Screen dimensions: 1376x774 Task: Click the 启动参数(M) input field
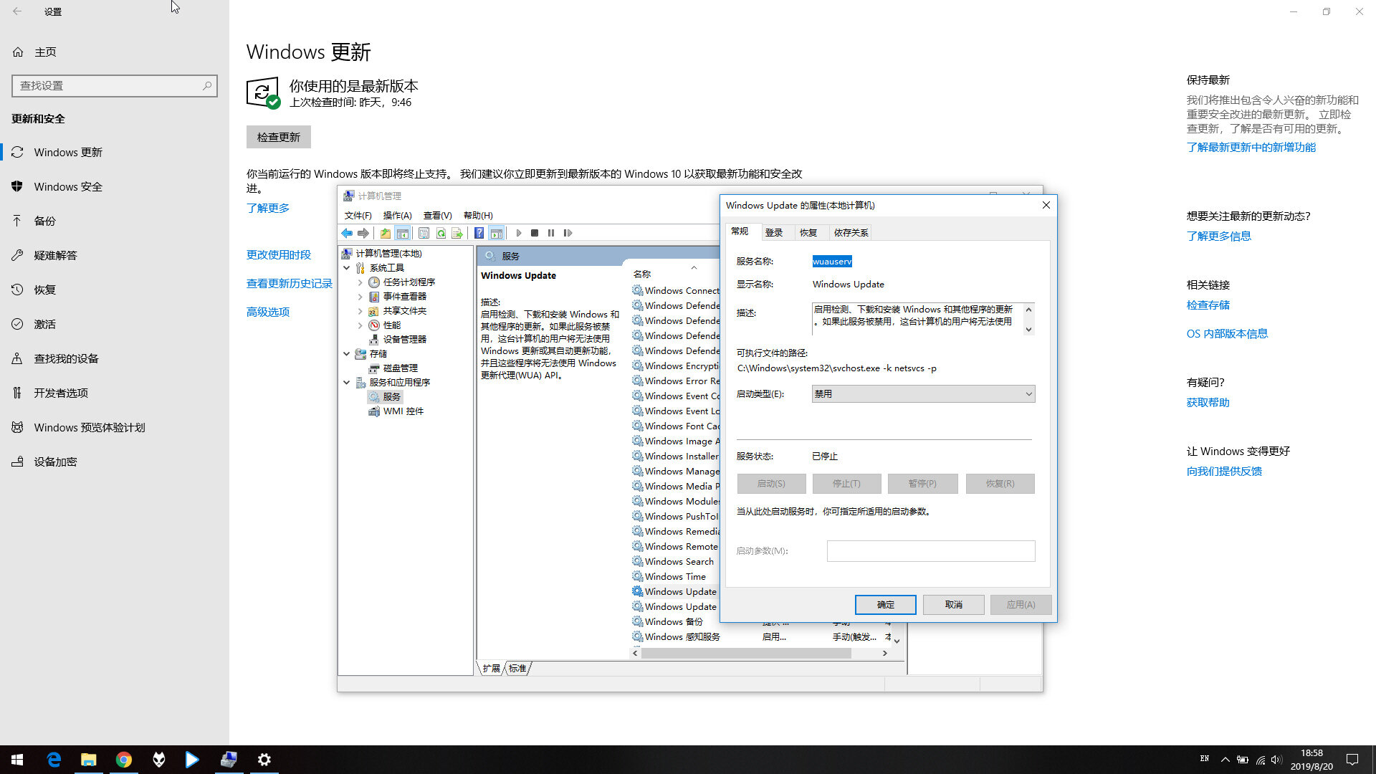coord(930,550)
